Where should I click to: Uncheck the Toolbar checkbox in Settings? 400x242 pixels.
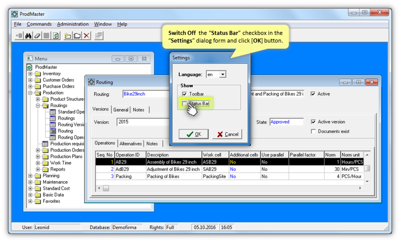184,94
